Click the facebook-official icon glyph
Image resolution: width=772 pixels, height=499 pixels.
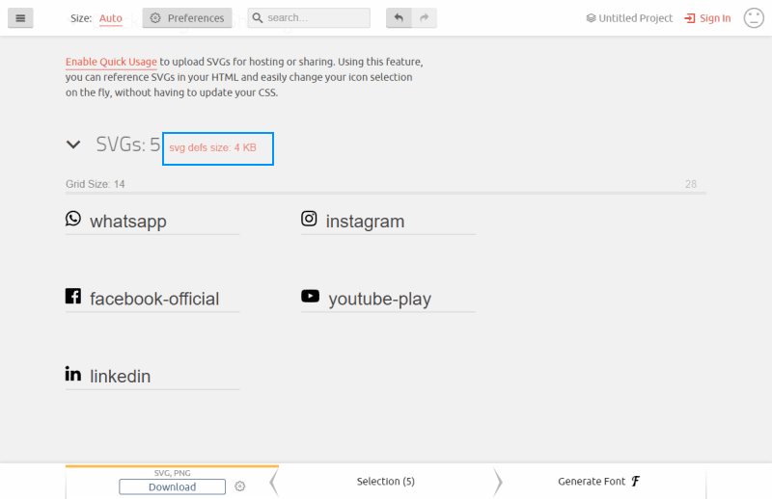(73, 296)
